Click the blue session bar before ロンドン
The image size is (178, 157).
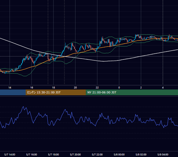coord(13,92)
